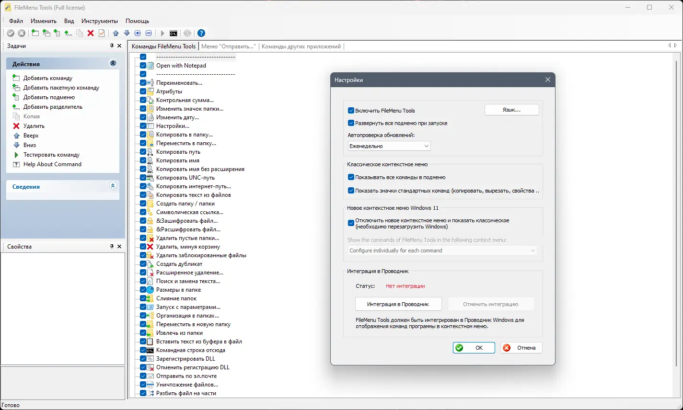Open the Файл menu
The height and width of the screenshot is (410, 683).
click(16, 21)
